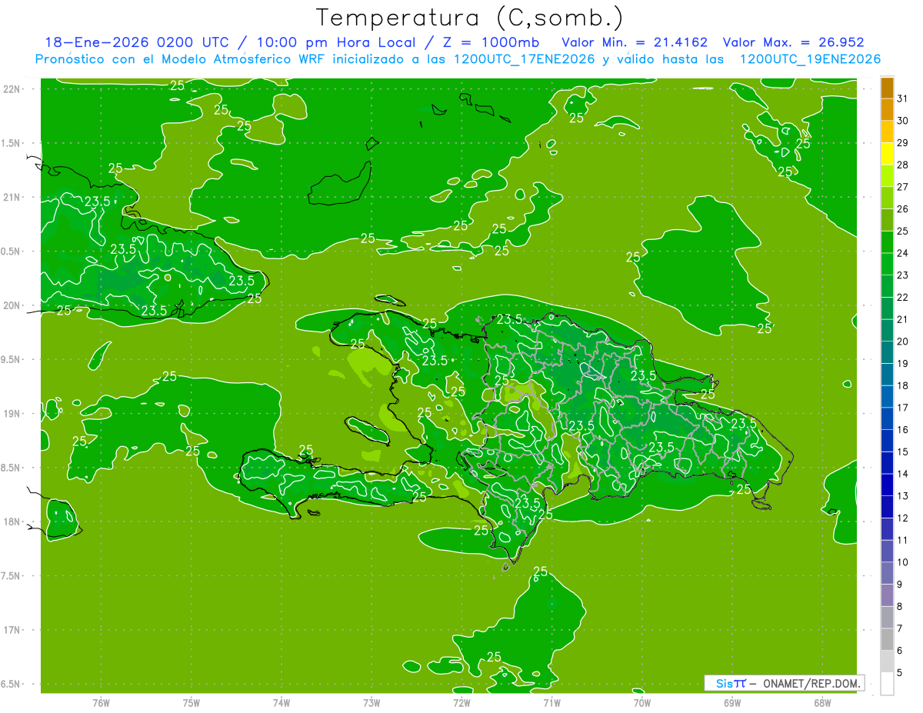The image size is (923, 713).
Task: Click color scale segment between 21 and 22
Action: 887,308
